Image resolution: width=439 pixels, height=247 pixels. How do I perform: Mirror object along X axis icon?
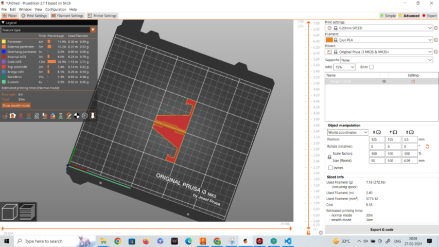[378, 132]
